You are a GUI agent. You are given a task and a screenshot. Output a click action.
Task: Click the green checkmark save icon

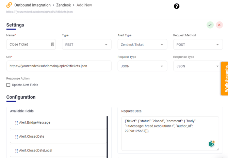point(210,25)
